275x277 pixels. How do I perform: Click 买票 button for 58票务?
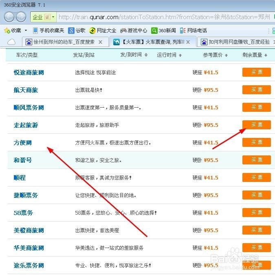(x=257, y=213)
